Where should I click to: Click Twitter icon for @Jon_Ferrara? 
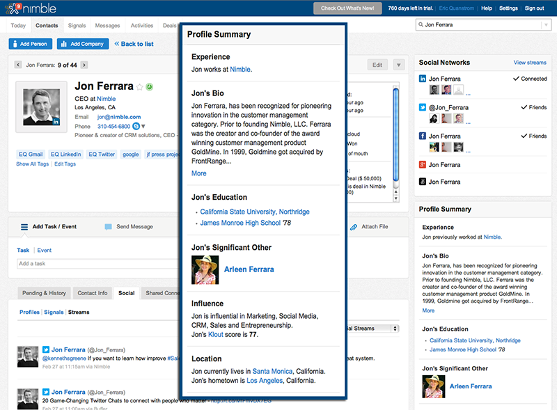click(x=423, y=107)
